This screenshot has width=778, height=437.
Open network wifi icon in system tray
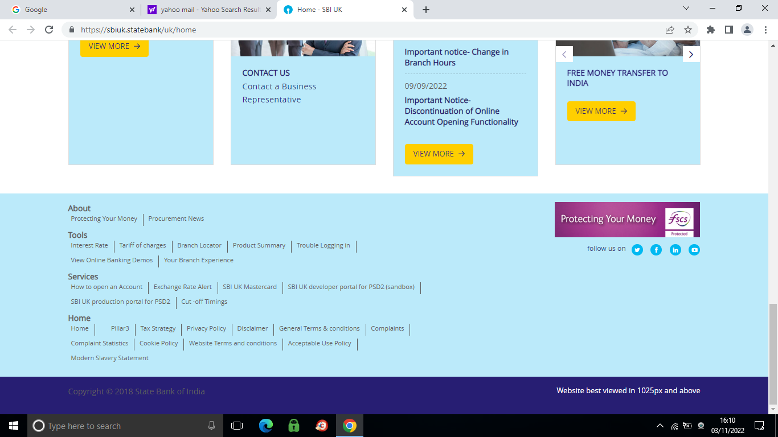[x=674, y=426]
